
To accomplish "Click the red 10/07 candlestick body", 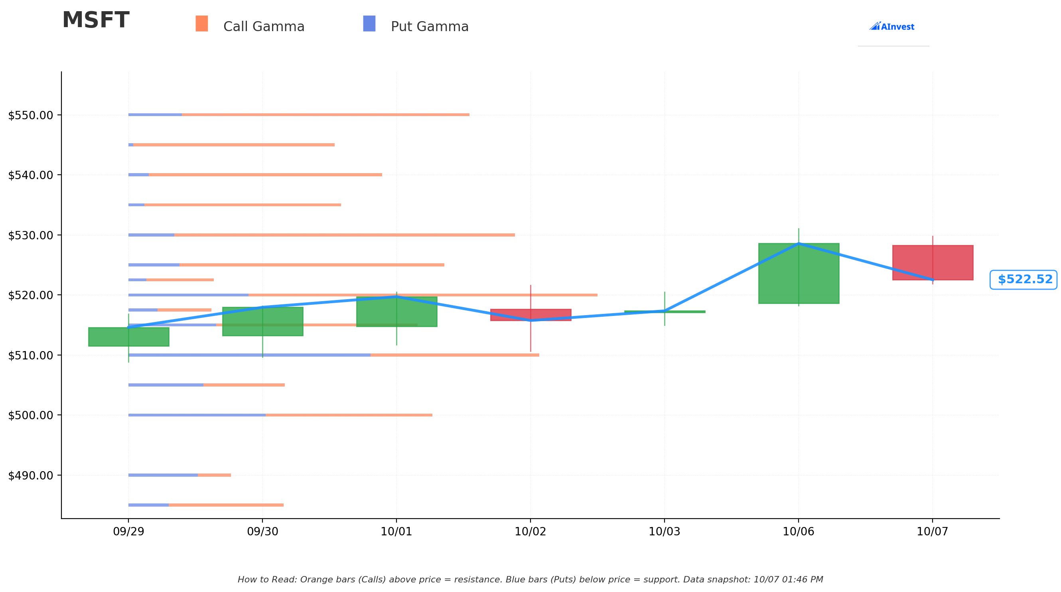I will (933, 263).
